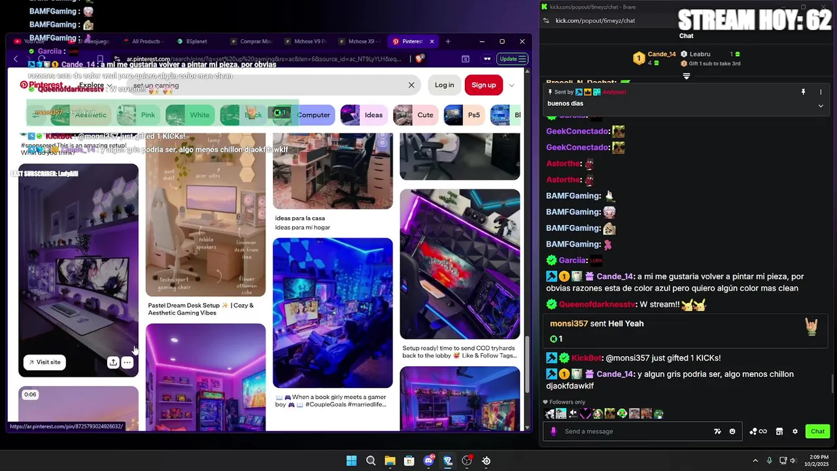
Task: Open File Explorer from taskbar
Action: [390, 461]
